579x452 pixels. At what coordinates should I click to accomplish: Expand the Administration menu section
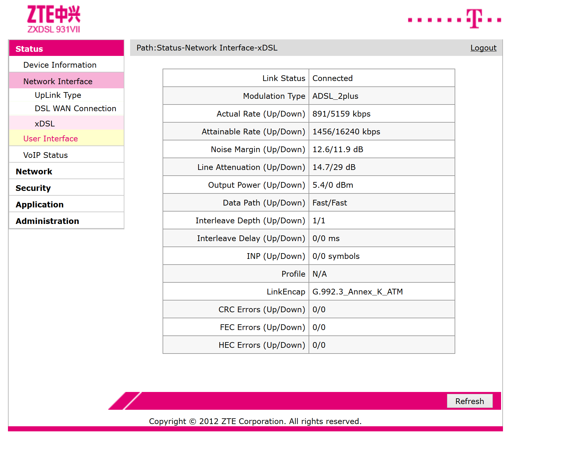[x=47, y=221]
